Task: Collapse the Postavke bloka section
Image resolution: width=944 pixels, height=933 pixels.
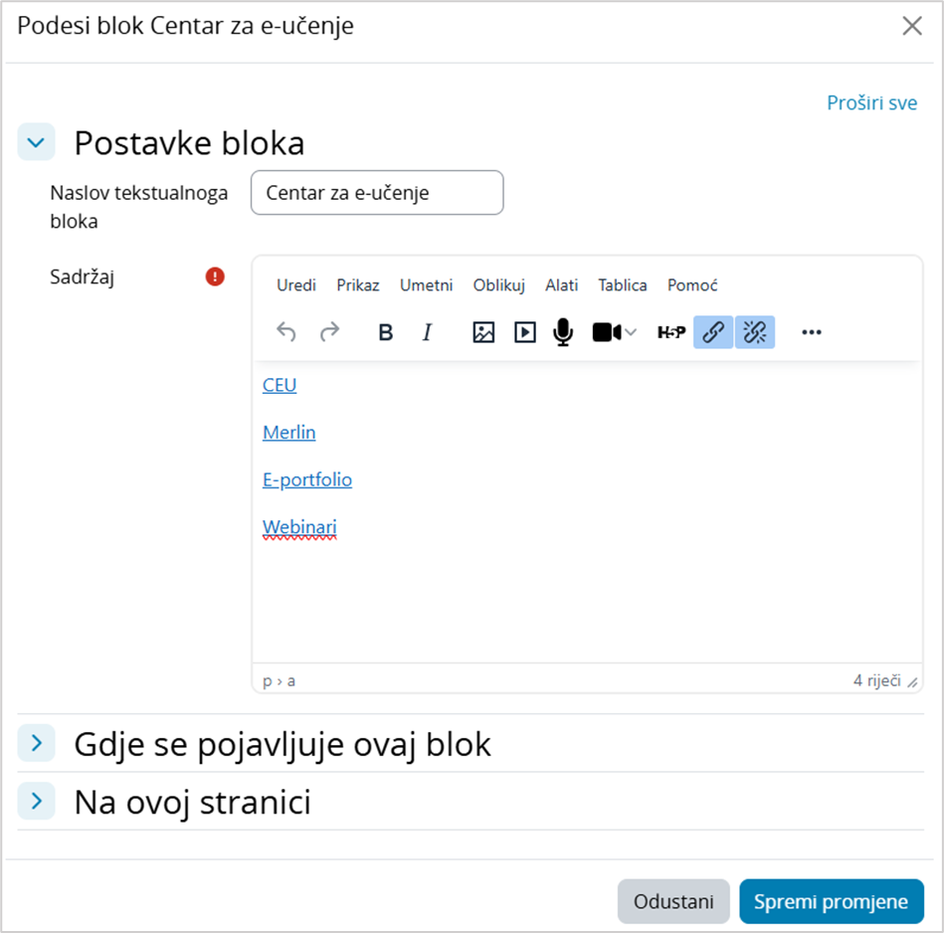Action: (x=36, y=142)
